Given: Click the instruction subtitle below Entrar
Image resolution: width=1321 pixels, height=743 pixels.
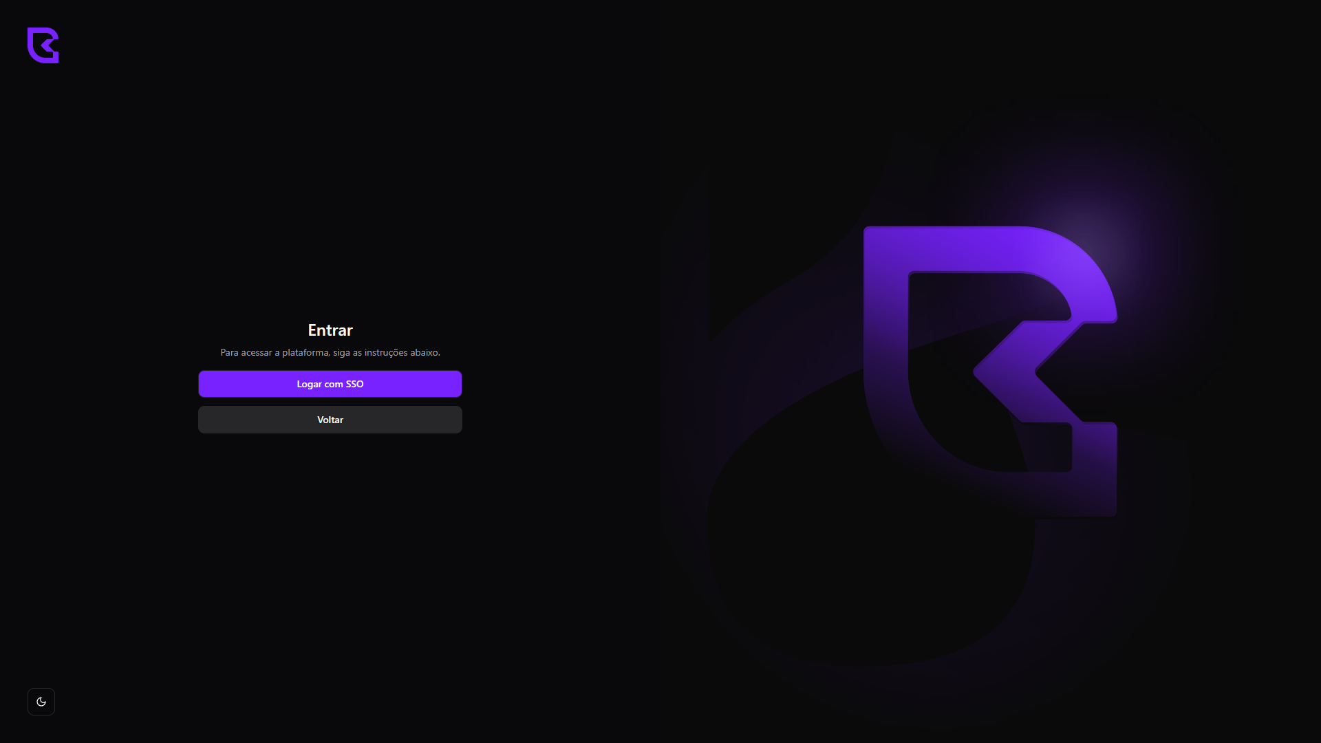Looking at the screenshot, I should (330, 352).
